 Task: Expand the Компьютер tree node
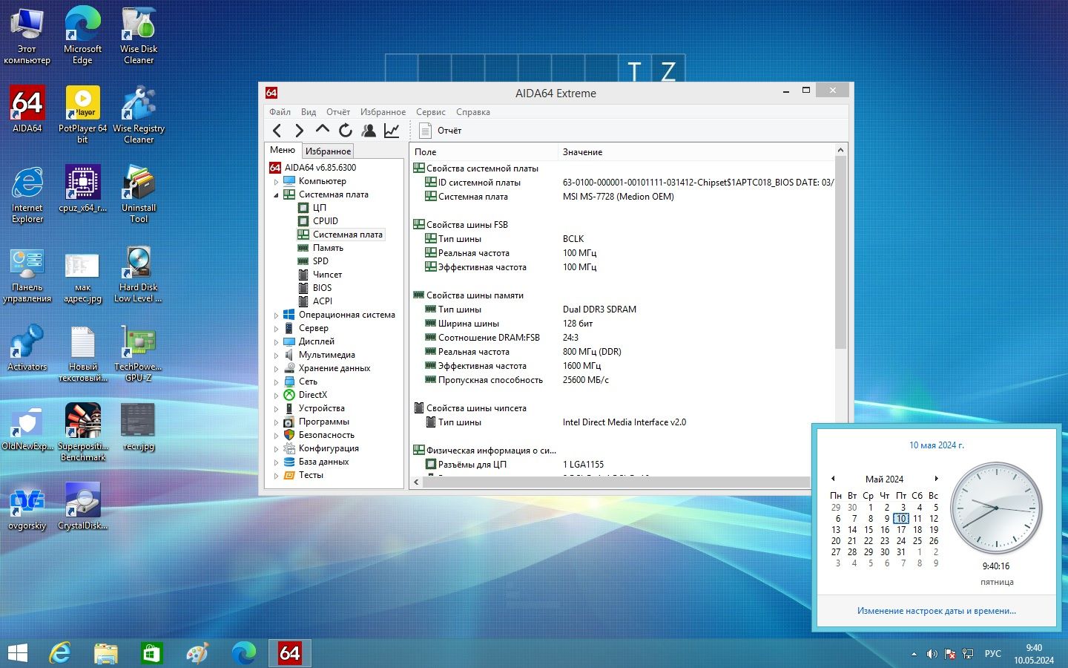276,181
